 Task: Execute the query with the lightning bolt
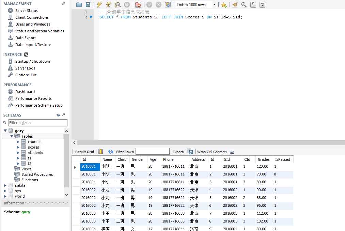(99, 5)
